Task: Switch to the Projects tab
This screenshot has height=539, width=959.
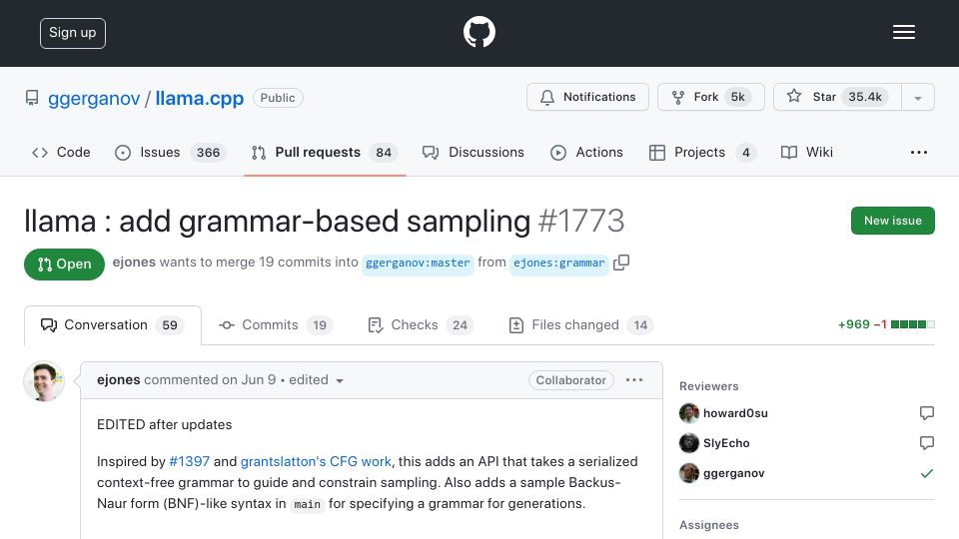Action: (702, 152)
